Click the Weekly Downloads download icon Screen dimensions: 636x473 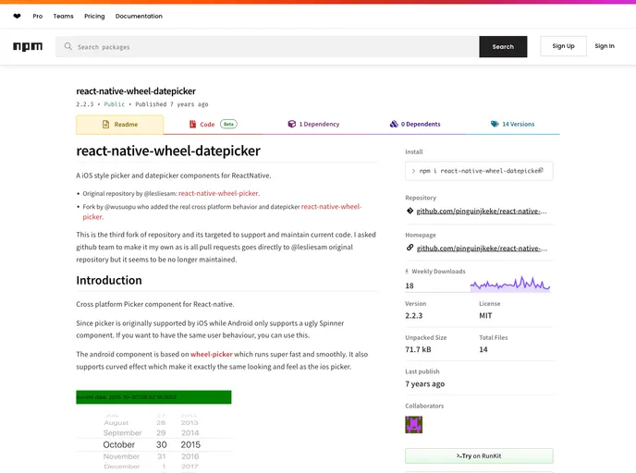pos(407,272)
